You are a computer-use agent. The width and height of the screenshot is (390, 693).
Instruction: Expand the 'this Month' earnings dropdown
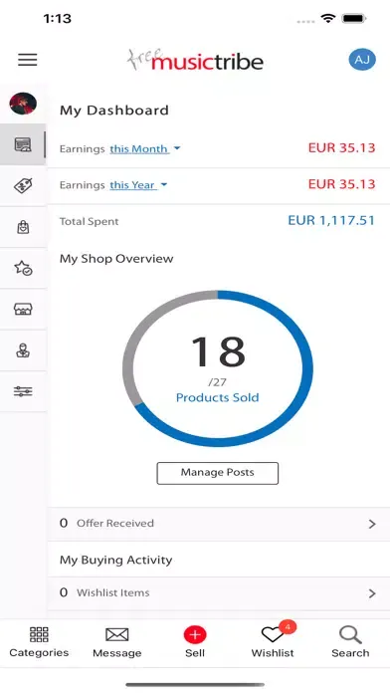pos(145,149)
